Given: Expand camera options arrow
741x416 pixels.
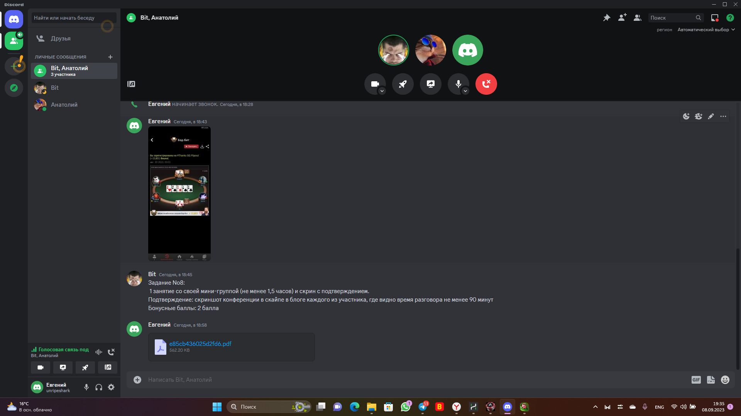Looking at the screenshot, I should 382,91.
